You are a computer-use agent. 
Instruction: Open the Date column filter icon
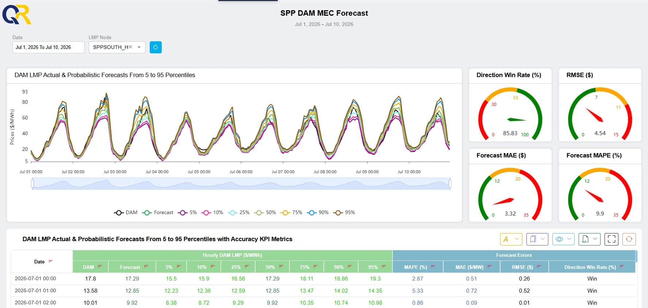[x=51, y=261]
